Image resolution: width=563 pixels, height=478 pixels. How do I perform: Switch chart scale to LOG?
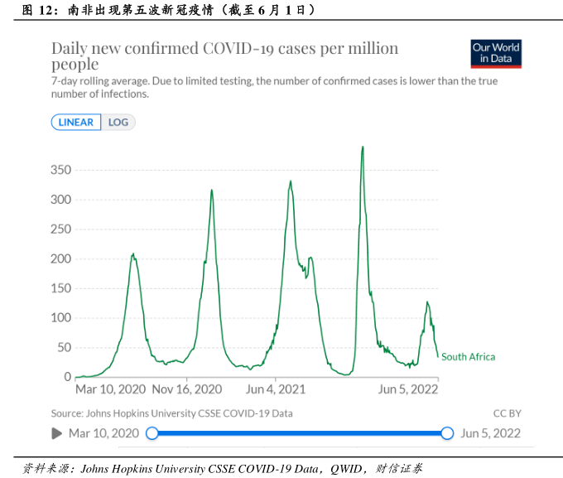click(118, 123)
